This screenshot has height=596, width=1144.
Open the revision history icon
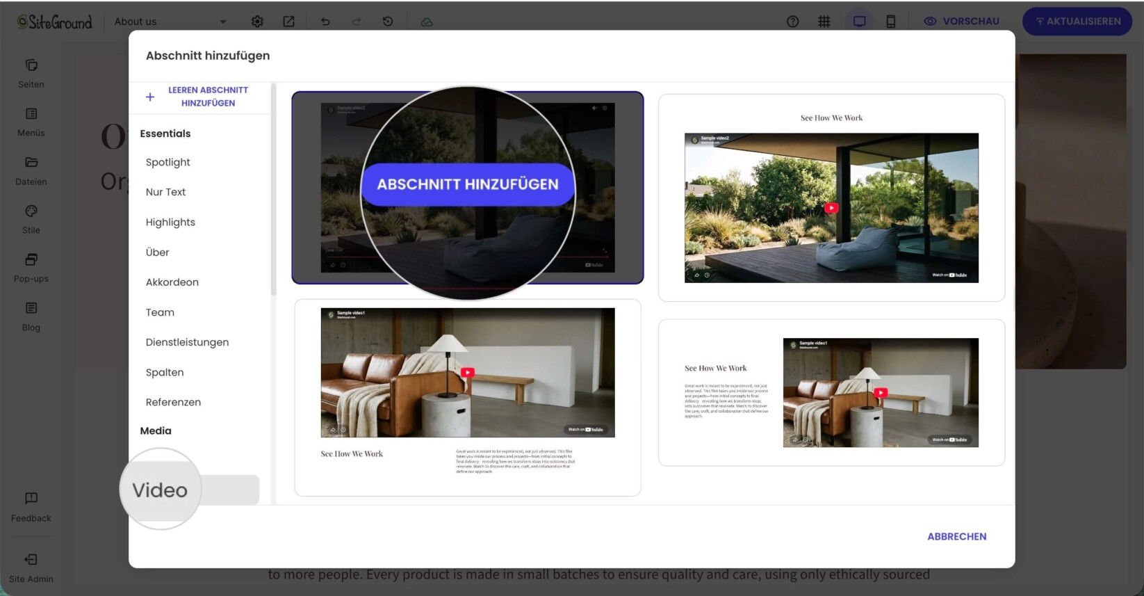(x=388, y=22)
